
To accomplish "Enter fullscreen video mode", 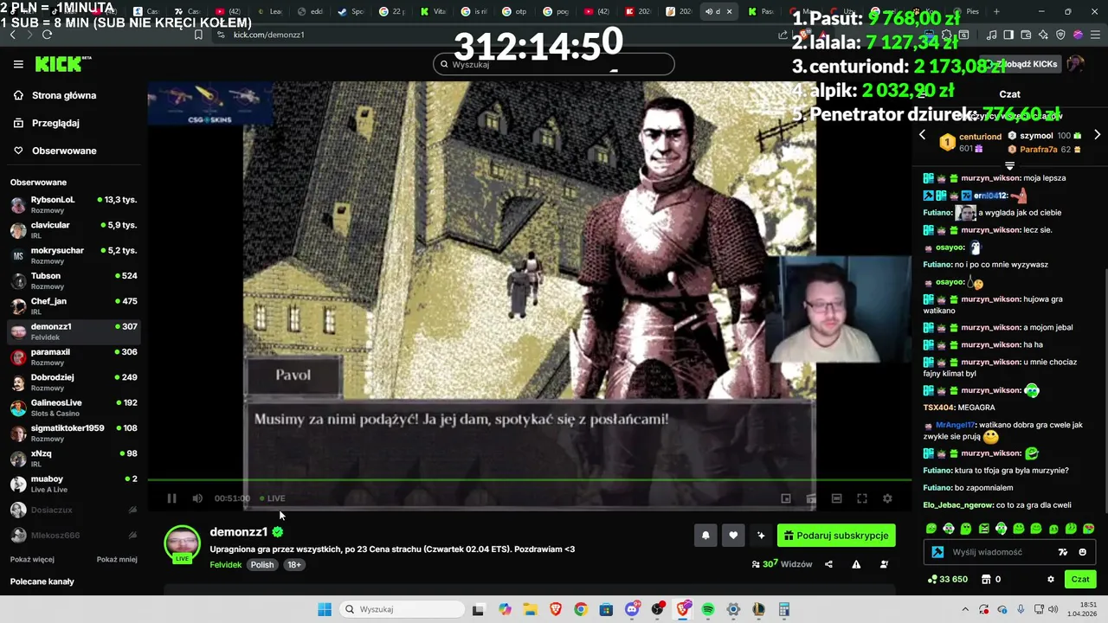I will [862, 498].
